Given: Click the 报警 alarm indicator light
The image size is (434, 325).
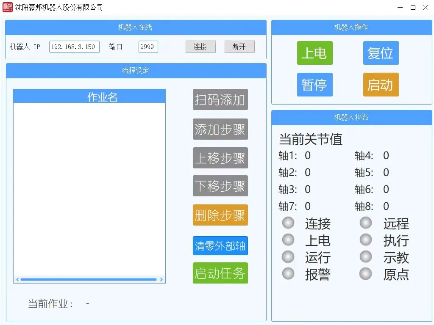Looking at the screenshot, I should point(288,273).
